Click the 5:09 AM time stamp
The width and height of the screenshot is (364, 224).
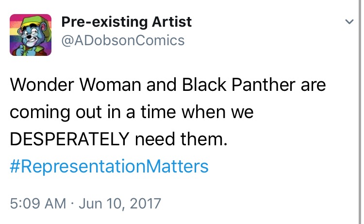click(38, 204)
